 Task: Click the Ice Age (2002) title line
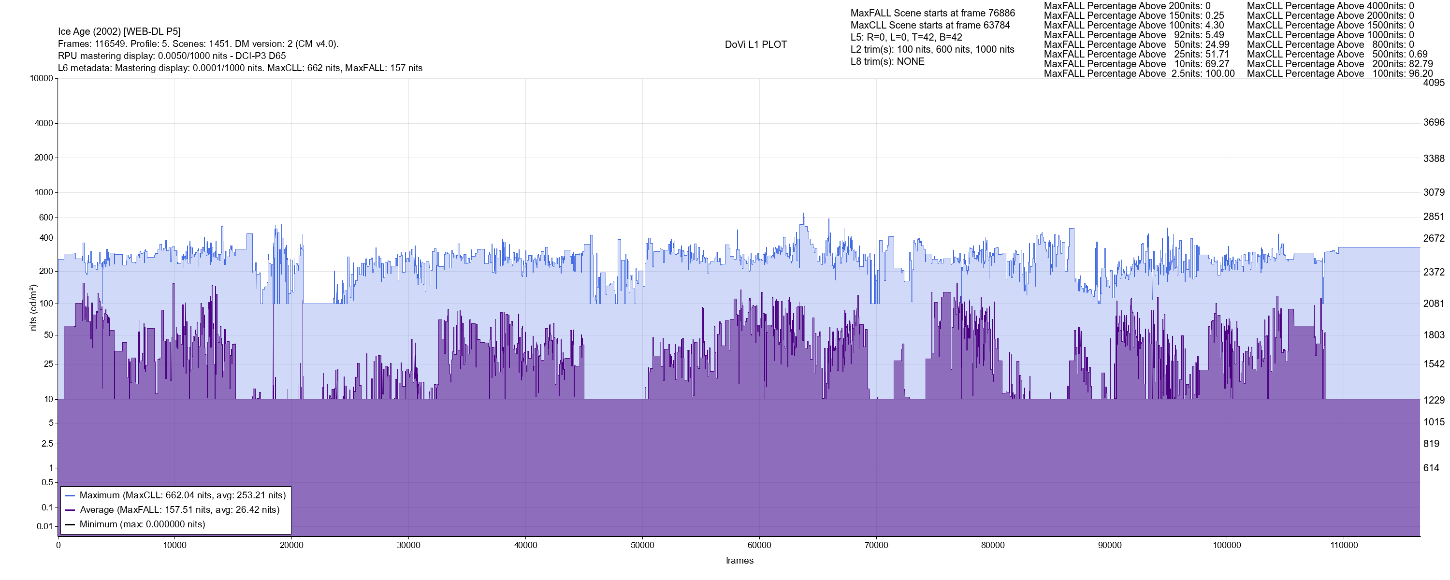point(119,31)
